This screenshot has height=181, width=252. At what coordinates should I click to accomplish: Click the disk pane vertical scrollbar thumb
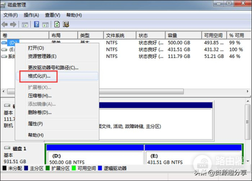tap(248, 122)
